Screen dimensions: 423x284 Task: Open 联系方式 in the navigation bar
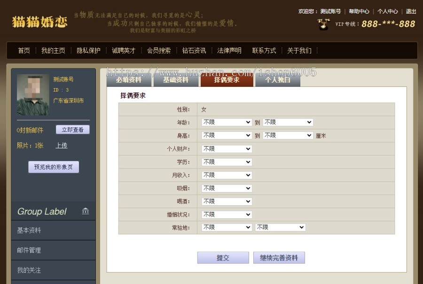[x=264, y=51]
